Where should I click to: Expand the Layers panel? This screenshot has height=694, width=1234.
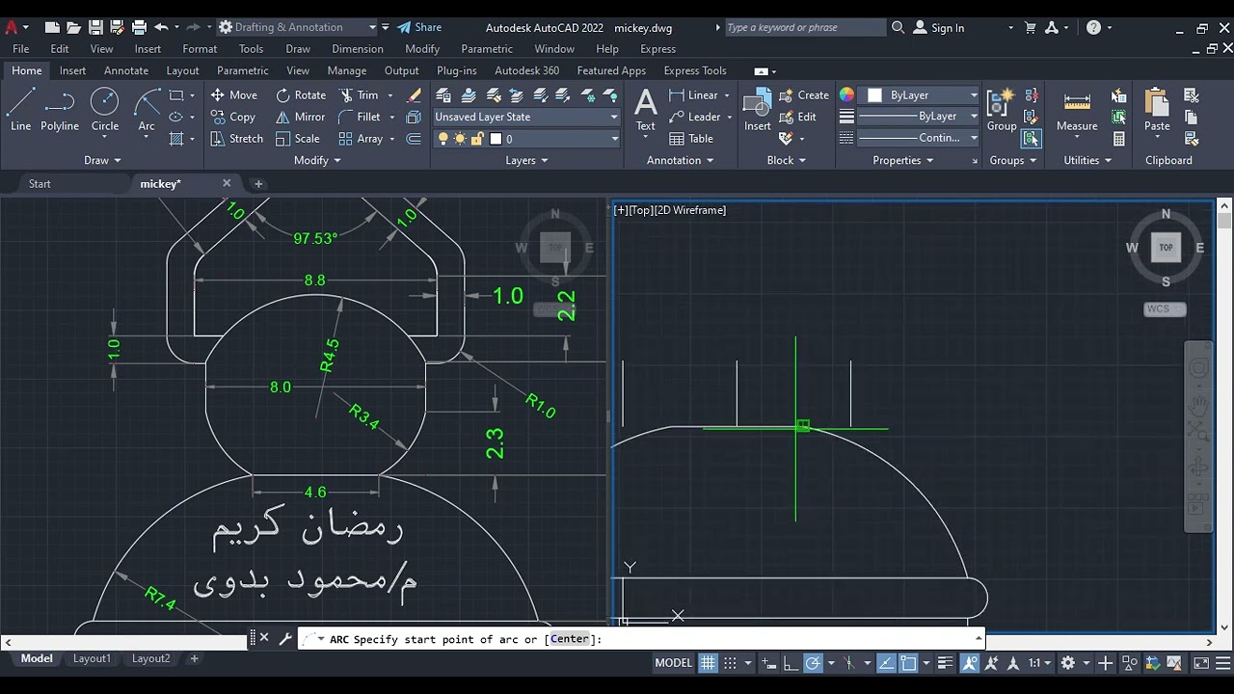tap(526, 160)
